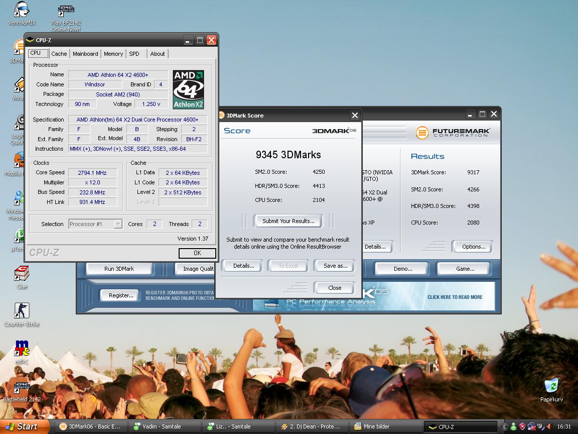Click OK in the CPU-Z window
Screen dimensions: 578x434
click(197, 253)
